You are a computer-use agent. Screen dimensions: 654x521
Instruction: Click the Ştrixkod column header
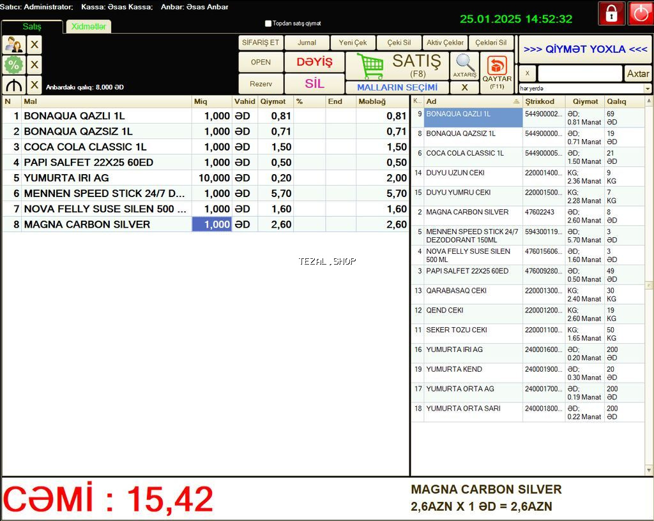click(x=544, y=101)
